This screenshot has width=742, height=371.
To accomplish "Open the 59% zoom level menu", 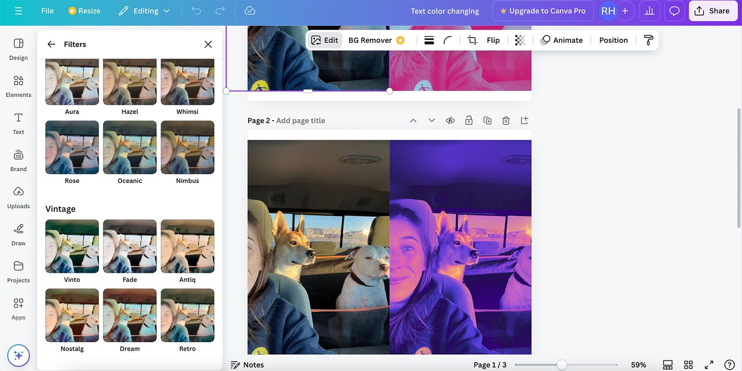I will click(638, 365).
